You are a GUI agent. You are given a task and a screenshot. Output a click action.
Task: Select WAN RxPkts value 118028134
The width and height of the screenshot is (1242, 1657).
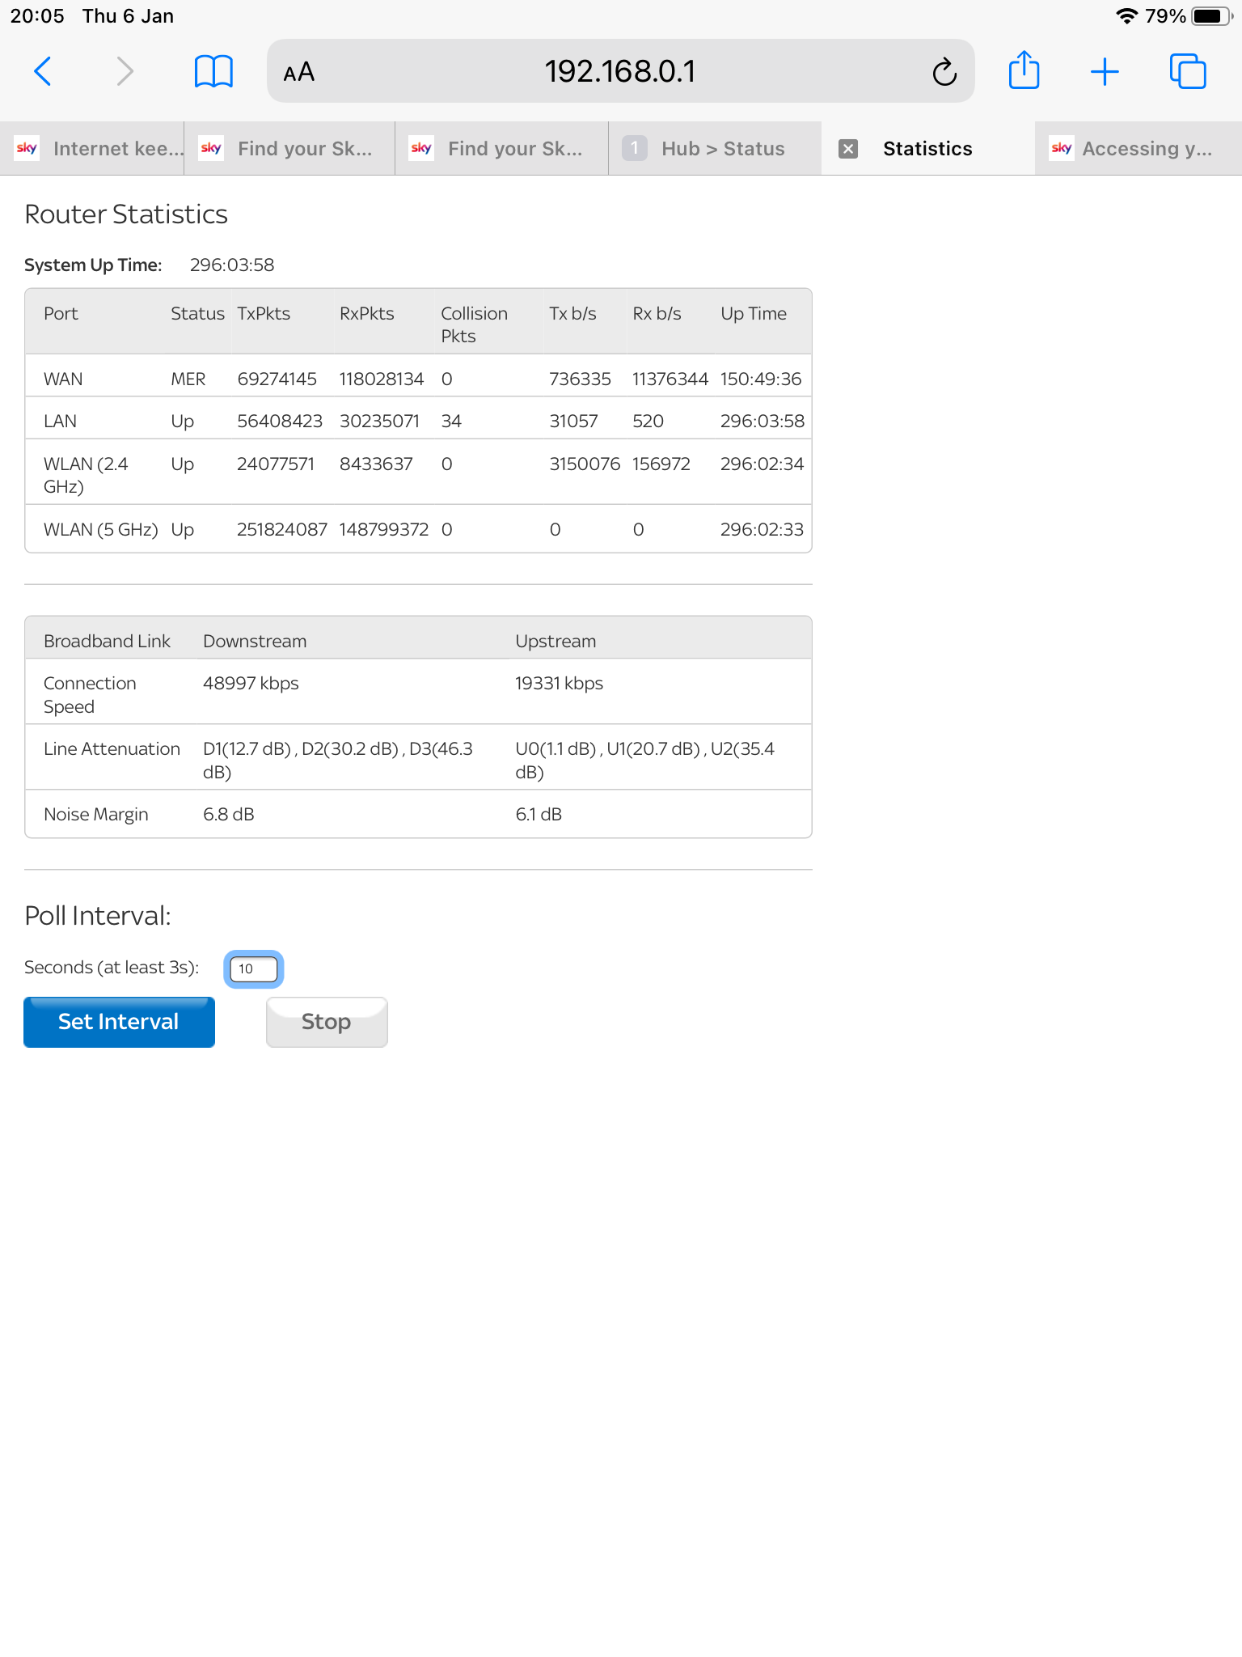pyautogui.click(x=382, y=379)
